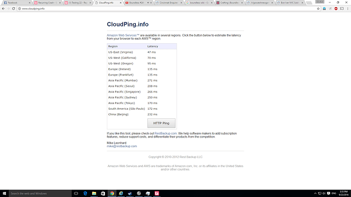The height and width of the screenshot is (197, 351).
Task: Click the network icon in system tray
Action: click(319, 193)
